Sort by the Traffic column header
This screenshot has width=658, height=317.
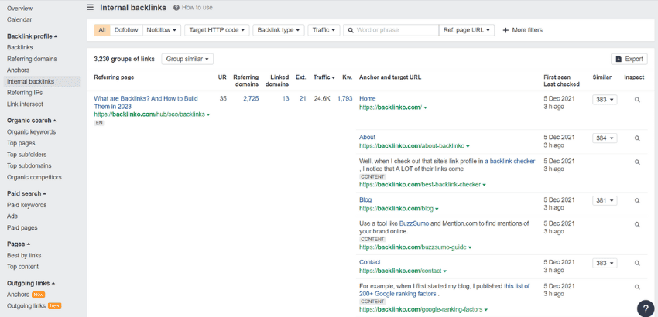[324, 77]
